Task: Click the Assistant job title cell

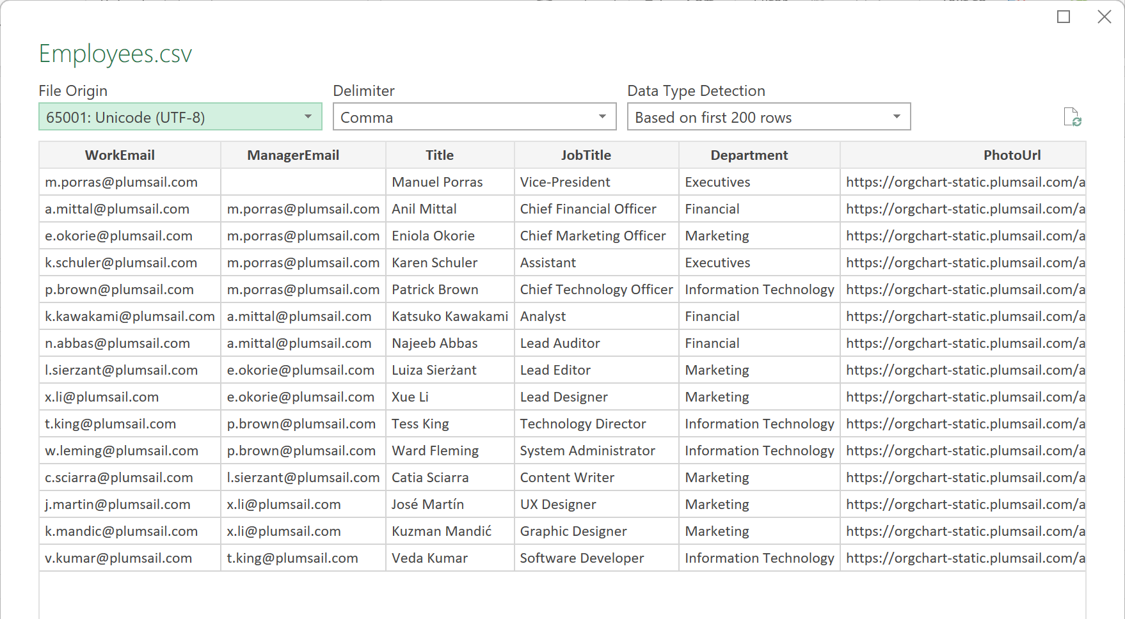Action: pyautogui.click(x=597, y=263)
